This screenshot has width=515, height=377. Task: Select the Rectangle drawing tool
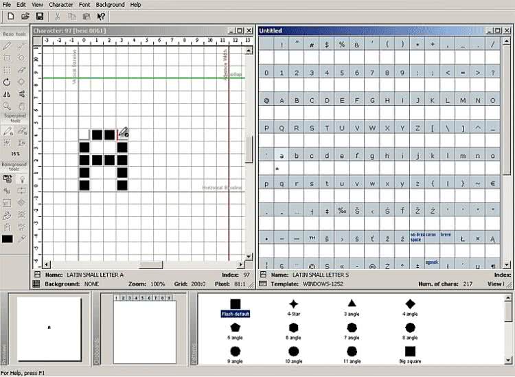pyautogui.click(x=7, y=58)
